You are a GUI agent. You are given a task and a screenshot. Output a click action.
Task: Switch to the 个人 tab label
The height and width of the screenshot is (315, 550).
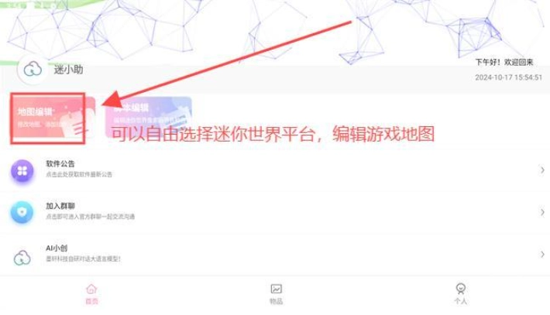click(461, 301)
